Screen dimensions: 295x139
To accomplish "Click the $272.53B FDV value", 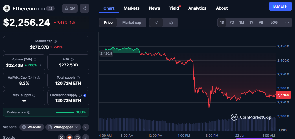I will tap(68, 65).
